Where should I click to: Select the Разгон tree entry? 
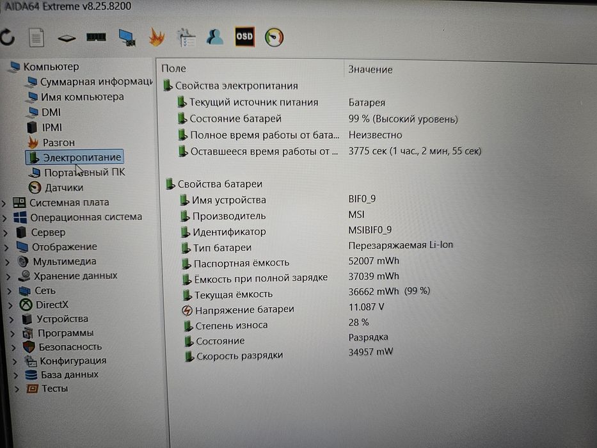(x=59, y=143)
